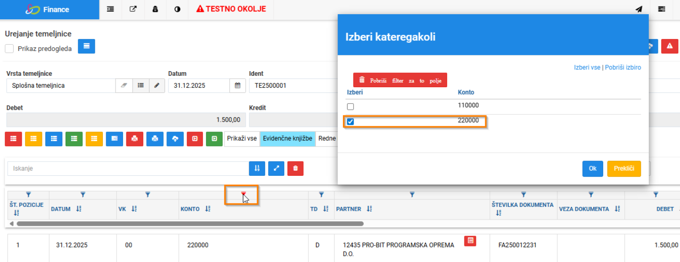Switch to the Evidenčne knjižbe tab
Viewport: 680px width, 262px height.
tap(288, 139)
